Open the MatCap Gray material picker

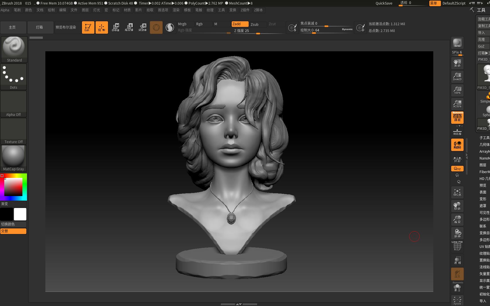click(14, 156)
